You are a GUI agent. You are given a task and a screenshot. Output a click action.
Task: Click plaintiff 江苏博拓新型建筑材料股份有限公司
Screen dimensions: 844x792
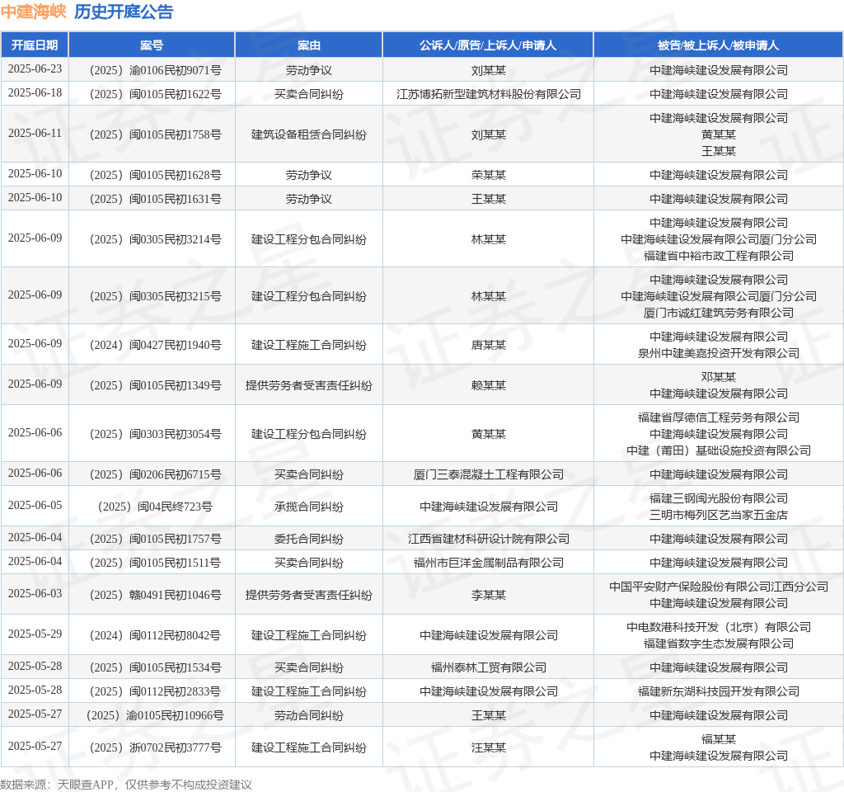(x=488, y=94)
